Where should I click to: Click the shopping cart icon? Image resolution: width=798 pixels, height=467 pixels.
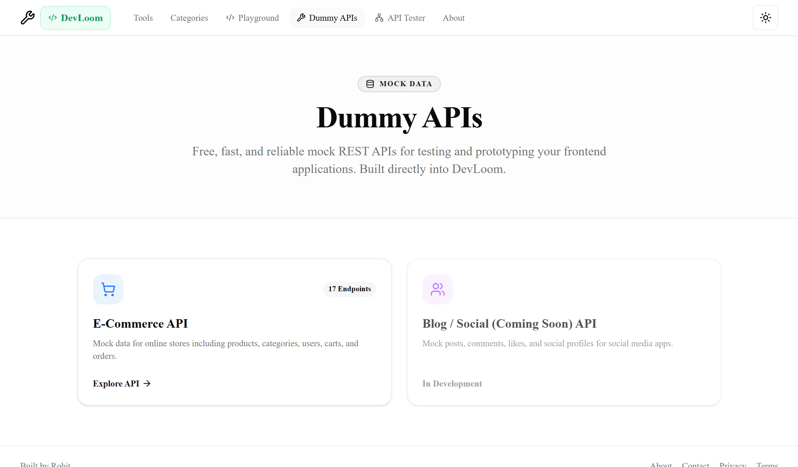(x=108, y=289)
